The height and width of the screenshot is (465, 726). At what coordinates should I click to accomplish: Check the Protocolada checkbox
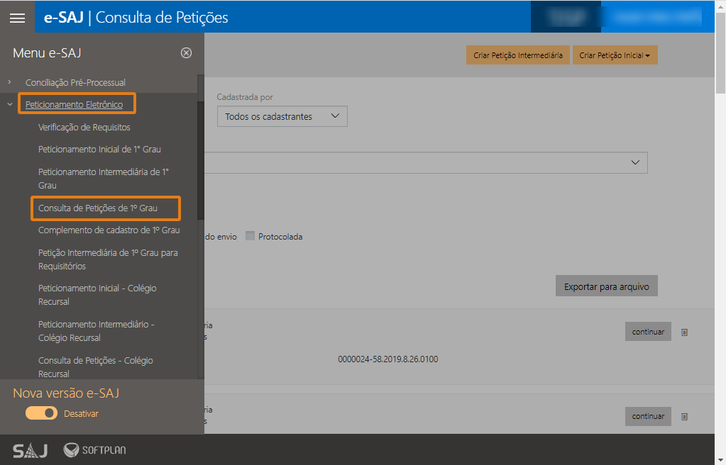point(250,236)
